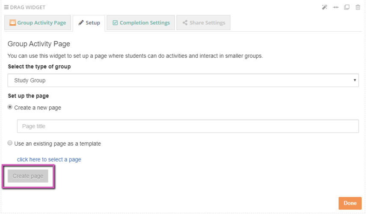The image size is (368, 214).
Task: Follow the 'click here to select a page' link
Action: pos(49,160)
